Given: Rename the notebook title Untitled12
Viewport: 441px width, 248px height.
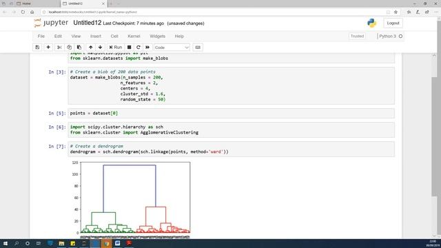Looking at the screenshot, I should 88,23.
